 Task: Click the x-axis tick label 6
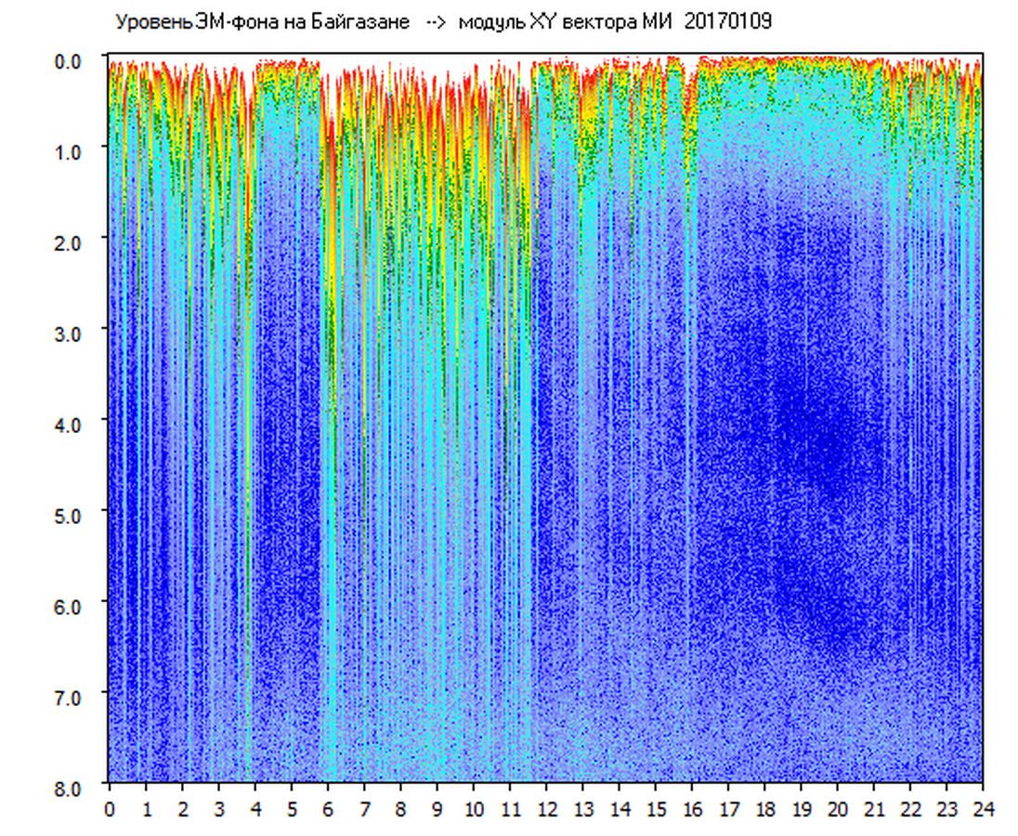pos(328,810)
